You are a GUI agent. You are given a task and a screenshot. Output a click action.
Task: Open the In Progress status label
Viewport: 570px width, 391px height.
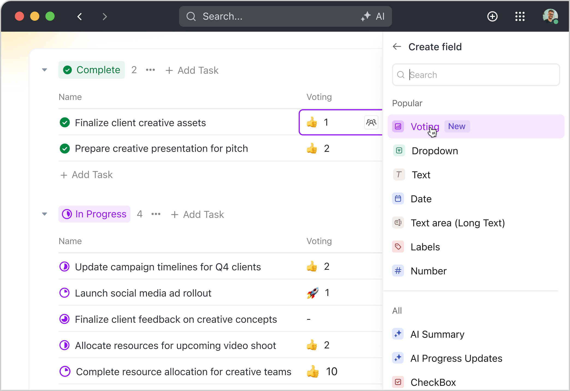tap(94, 214)
